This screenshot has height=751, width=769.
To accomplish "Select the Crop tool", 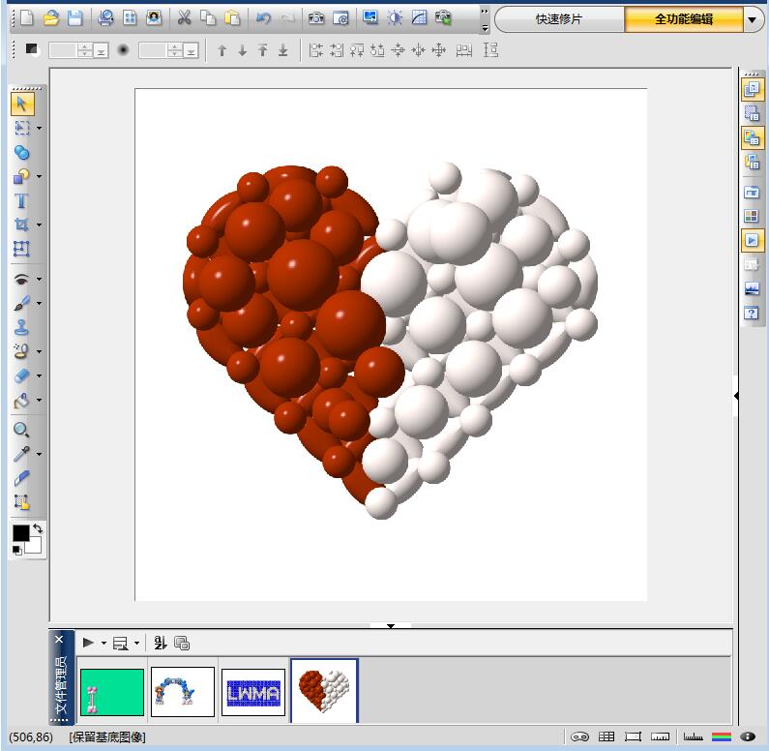I will point(21,225).
